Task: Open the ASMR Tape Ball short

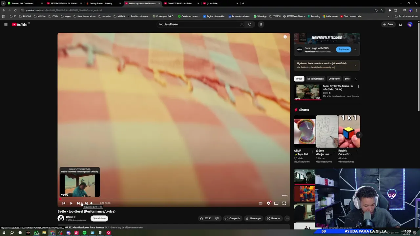Action: pyautogui.click(x=304, y=131)
